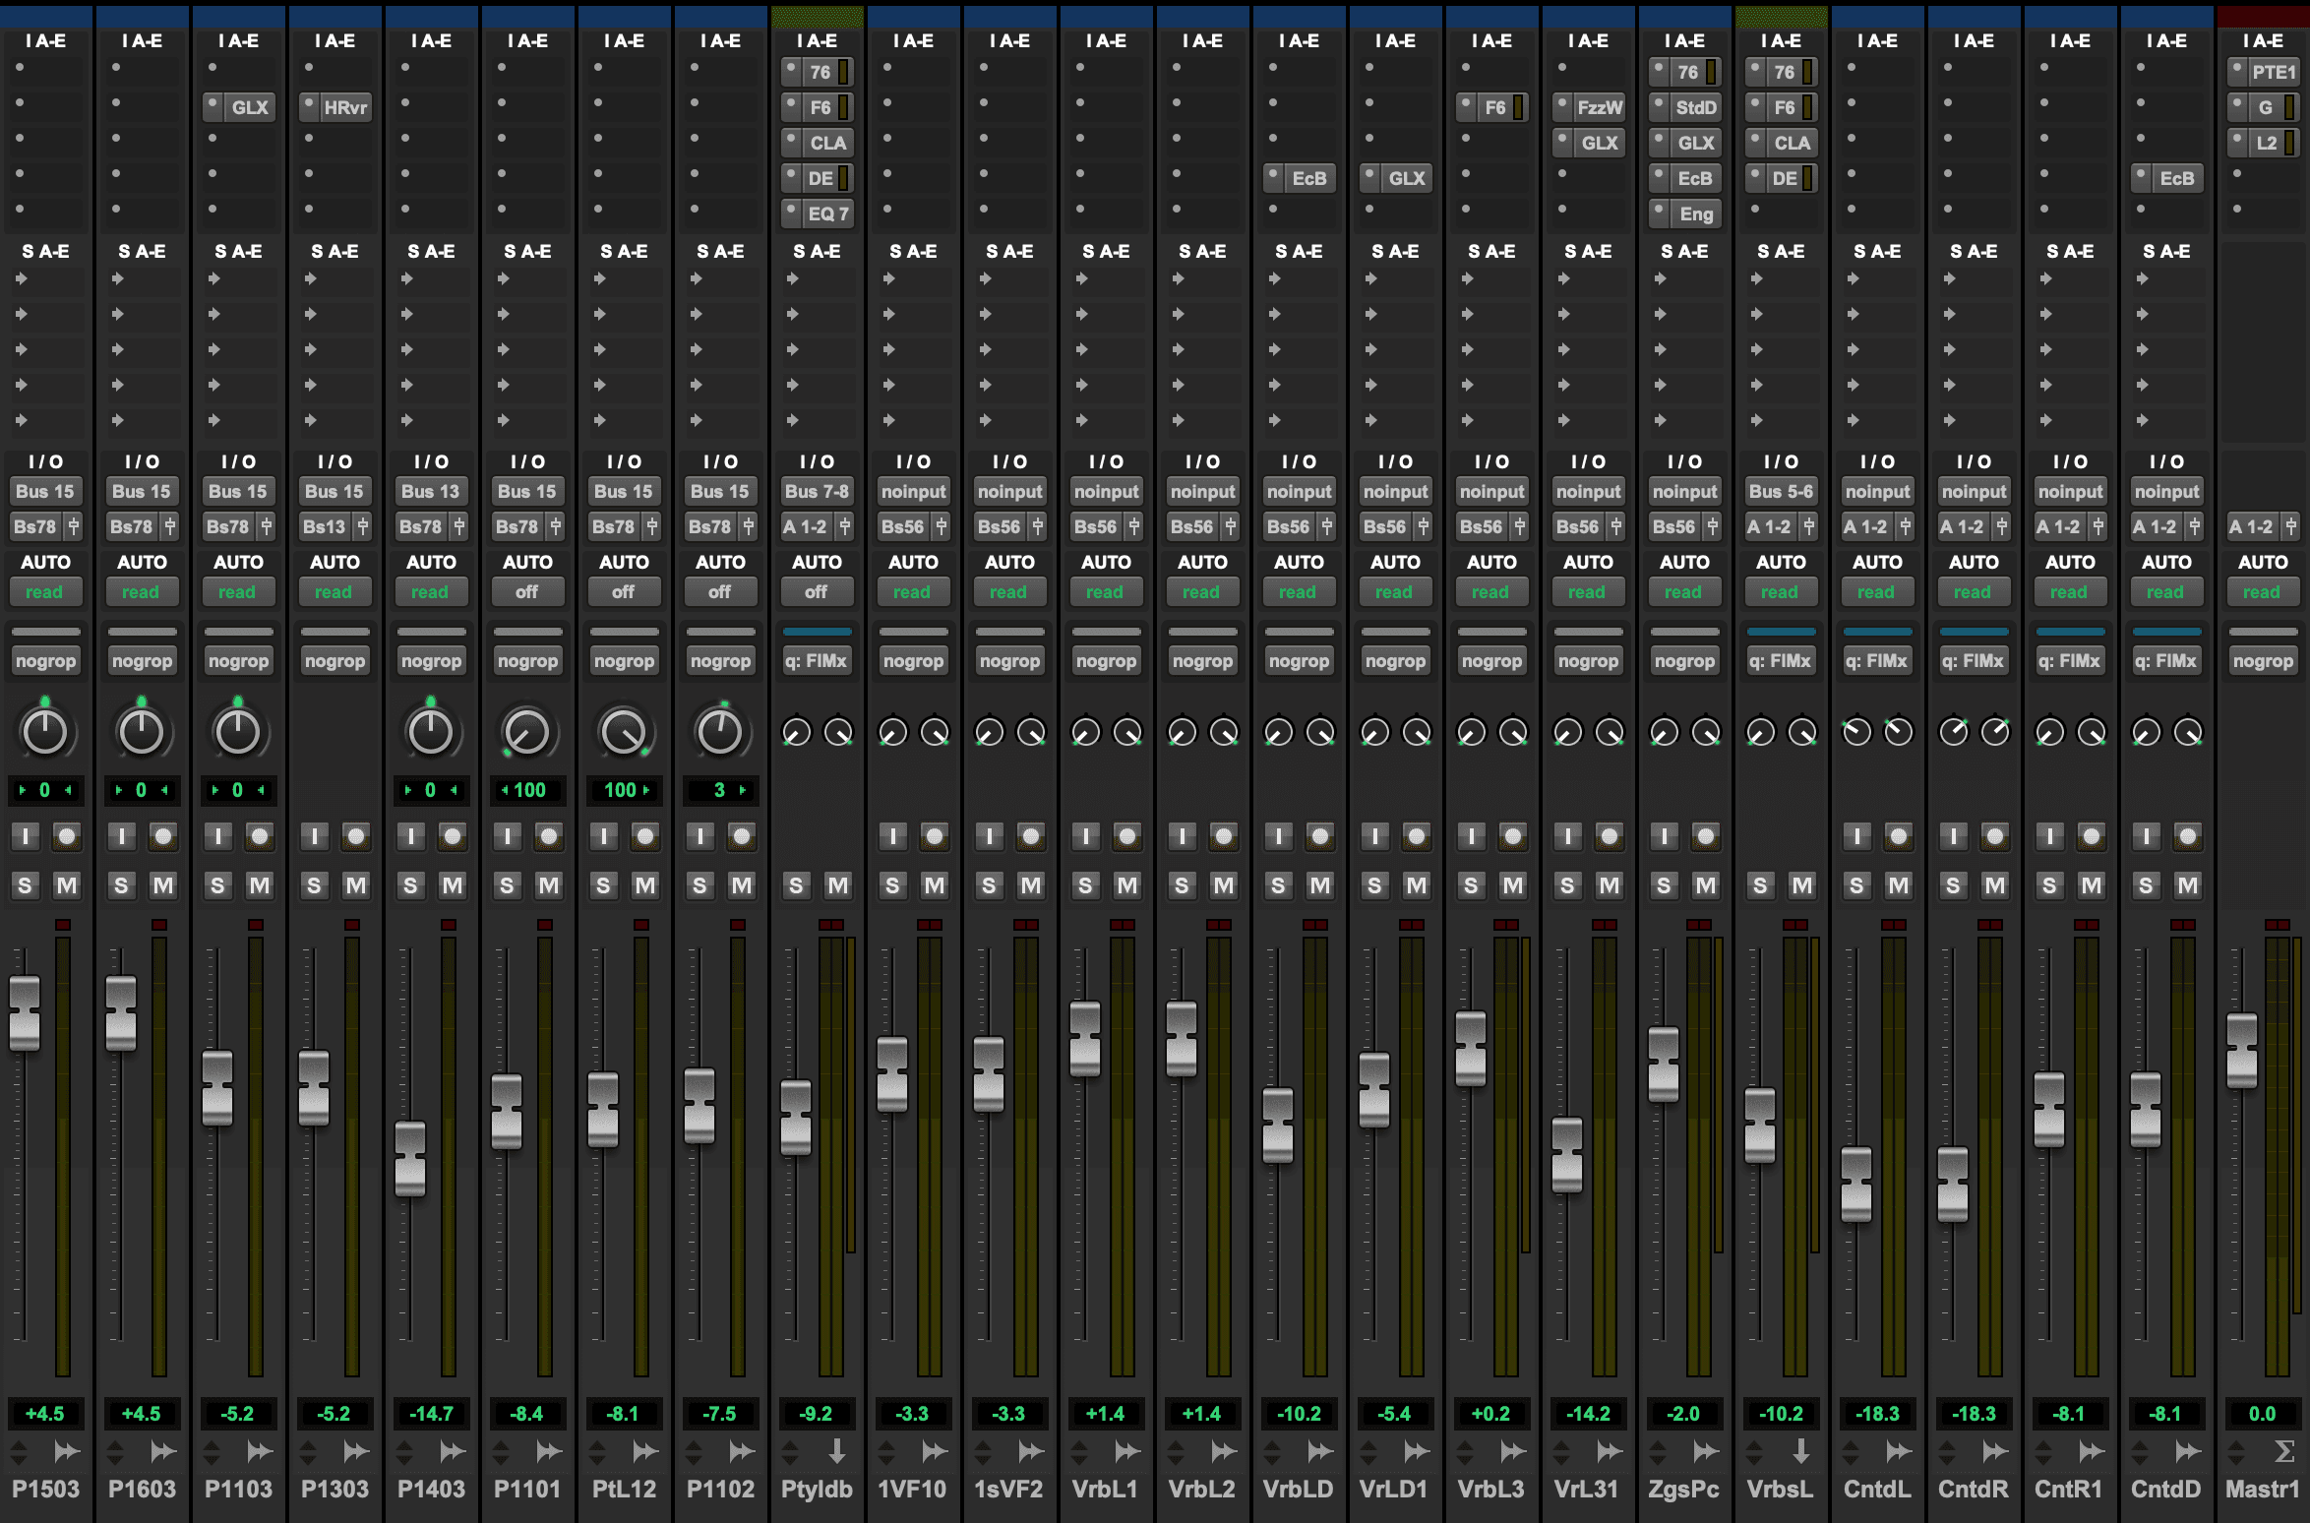Viewport: 2310px width, 1523px height.
Task: Open output selector Bs13 on P1303
Action: [x=325, y=526]
